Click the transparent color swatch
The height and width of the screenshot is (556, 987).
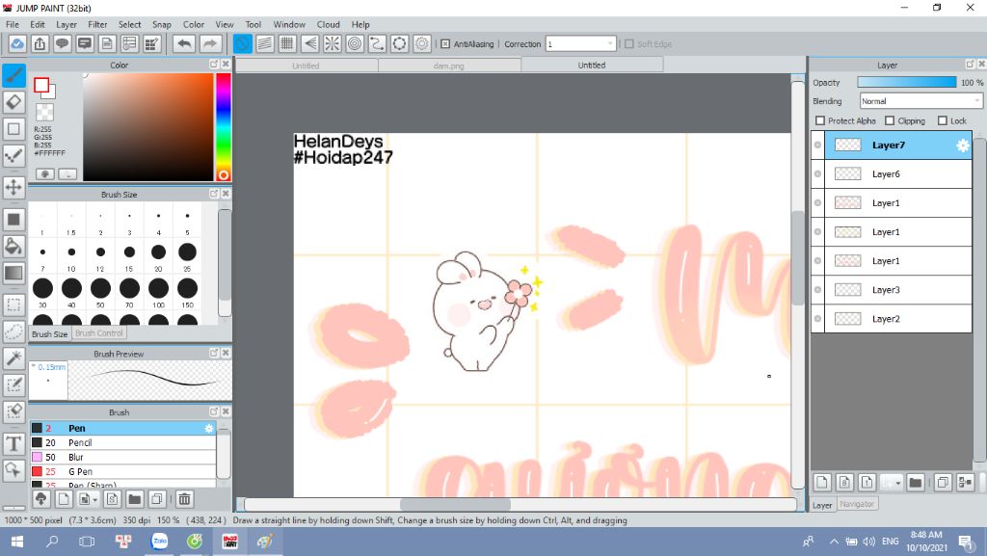[44, 112]
